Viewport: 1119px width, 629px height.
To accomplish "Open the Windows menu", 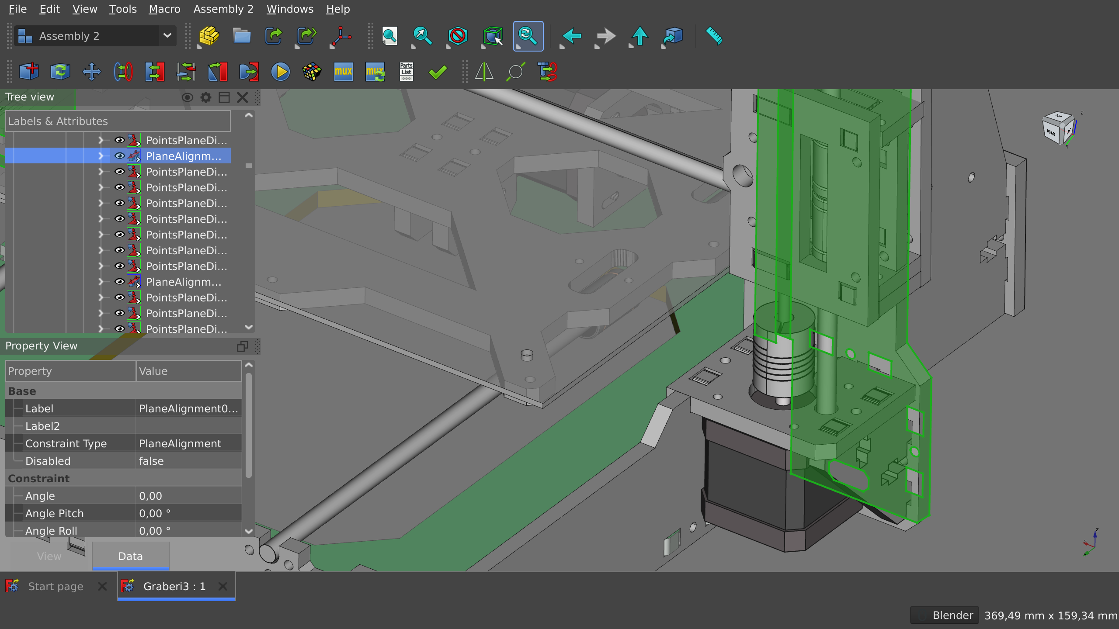I will [x=290, y=9].
